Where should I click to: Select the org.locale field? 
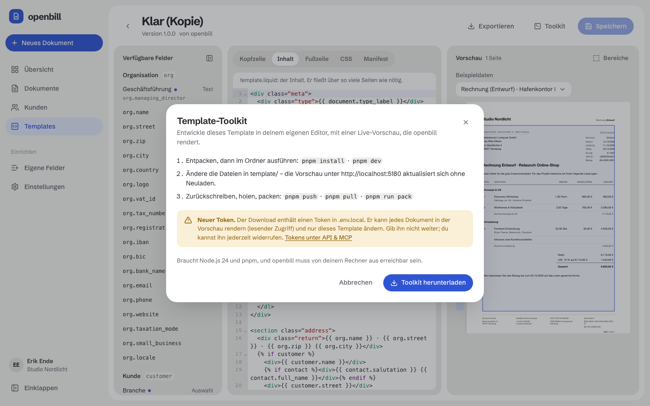(139, 358)
